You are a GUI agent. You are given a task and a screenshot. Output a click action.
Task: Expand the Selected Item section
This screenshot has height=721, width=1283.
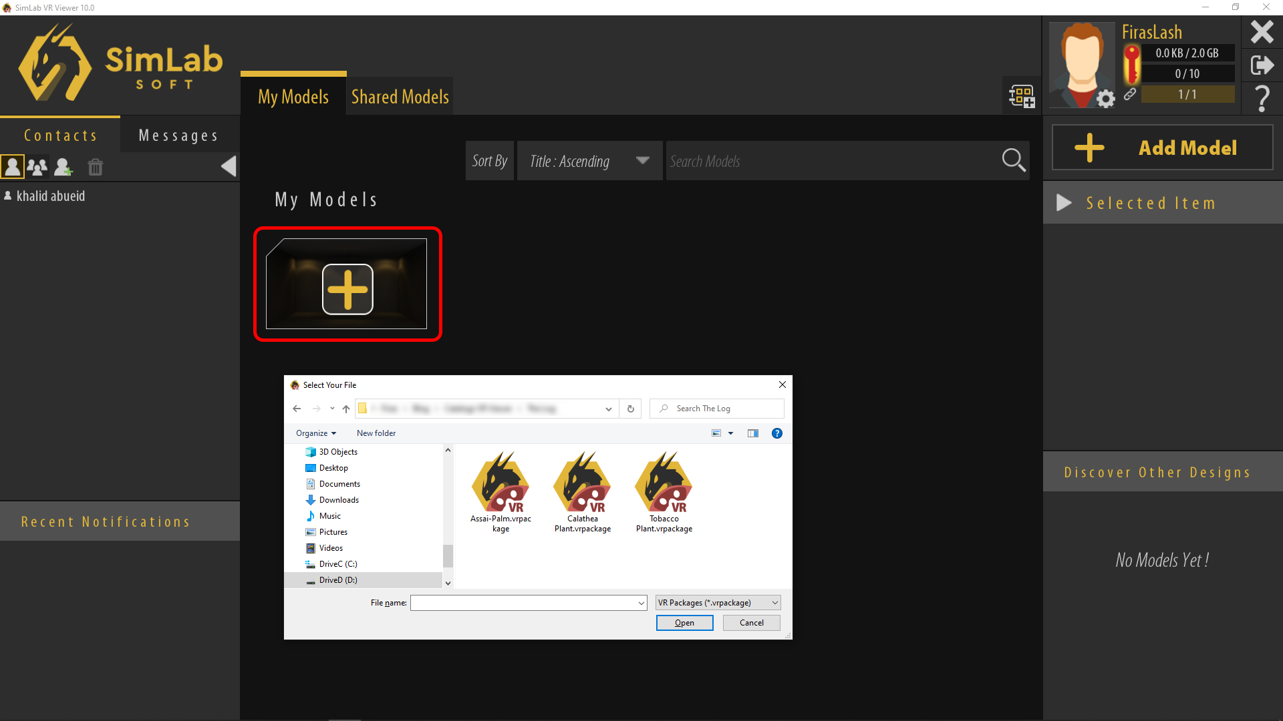coord(1063,203)
